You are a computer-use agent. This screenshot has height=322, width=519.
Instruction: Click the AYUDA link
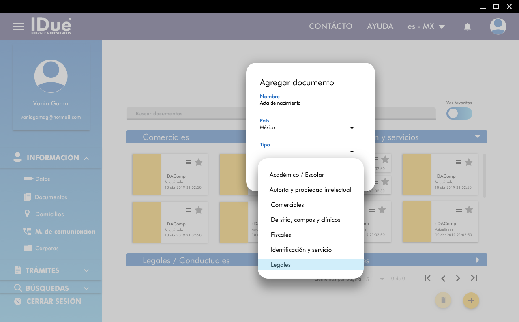coord(380,26)
